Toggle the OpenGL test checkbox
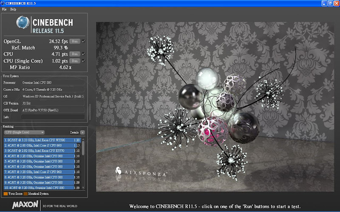This screenshot has height=212, width=340. [83, 41]
